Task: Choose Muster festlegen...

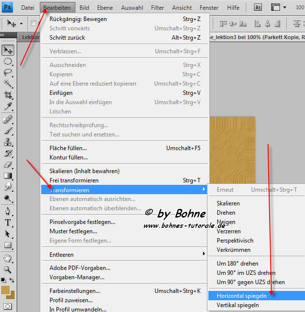Action: point(125,231)
